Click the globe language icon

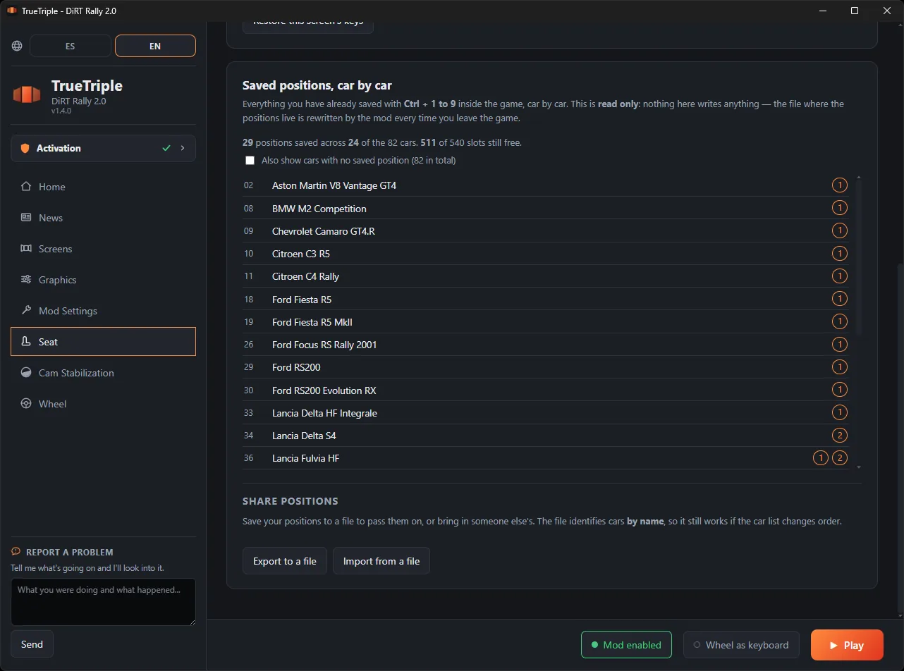point(17,46)
